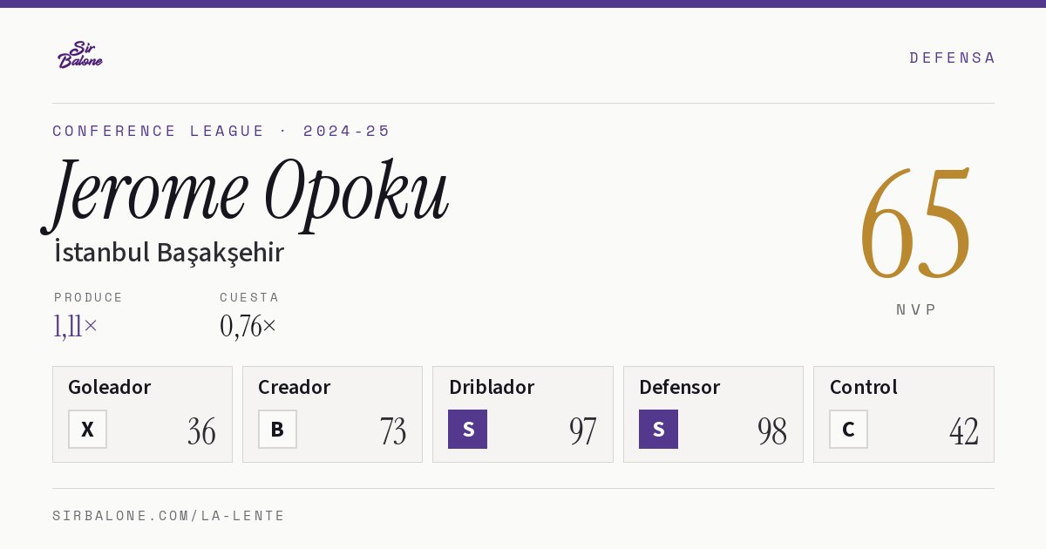The image size is (1046, 549).
Task: Click the purple S badge under Driblador
Action: (x=467, y=429)
